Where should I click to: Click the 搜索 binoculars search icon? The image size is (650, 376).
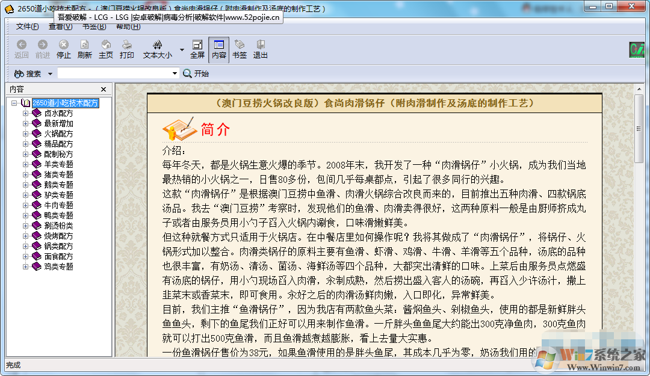click(19, 74)
